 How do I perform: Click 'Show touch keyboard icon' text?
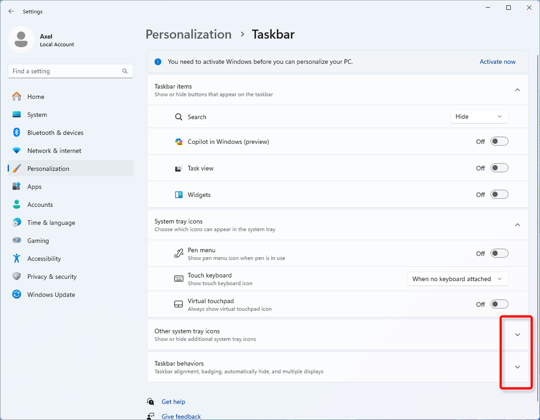coord(219,283)
